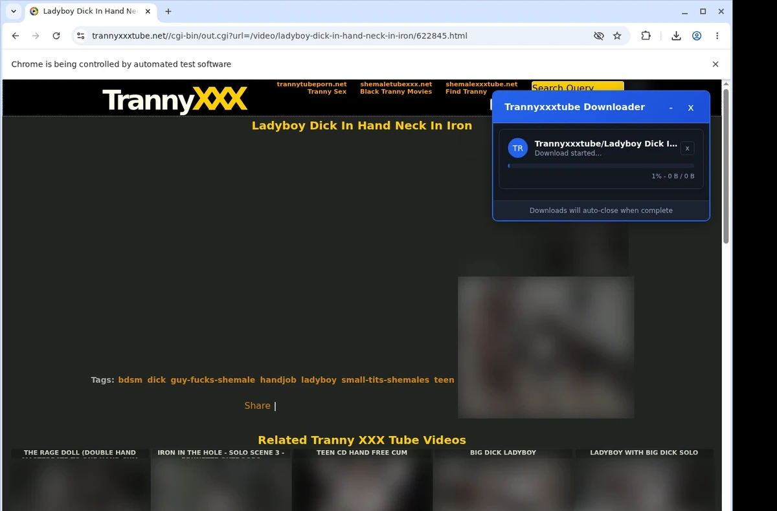Click the download progress bar

tap(601, 166)
